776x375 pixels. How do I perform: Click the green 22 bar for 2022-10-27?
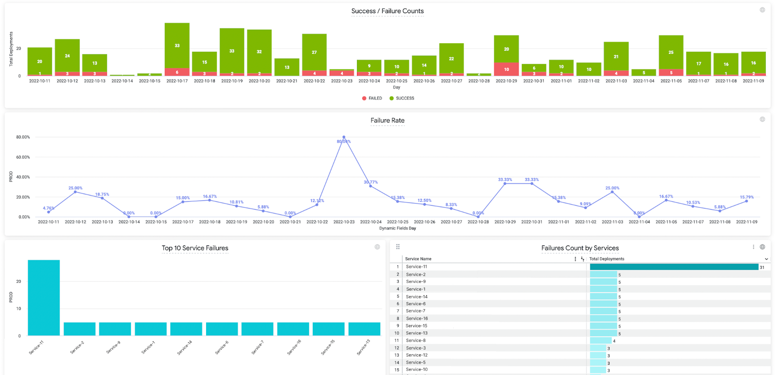pos(452,59)
